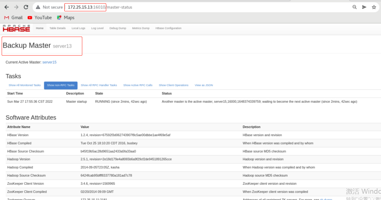Click the 'Sun Mar 27 17:55:36 CST 2022' cell
This screenshot has width=381, height=200.
[x=30, y=102]
